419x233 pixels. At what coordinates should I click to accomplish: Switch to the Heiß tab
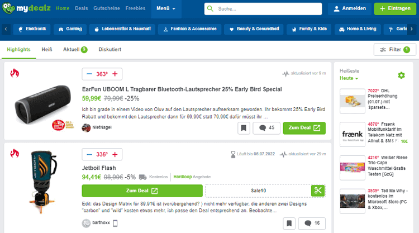click(x=47, y=50)
